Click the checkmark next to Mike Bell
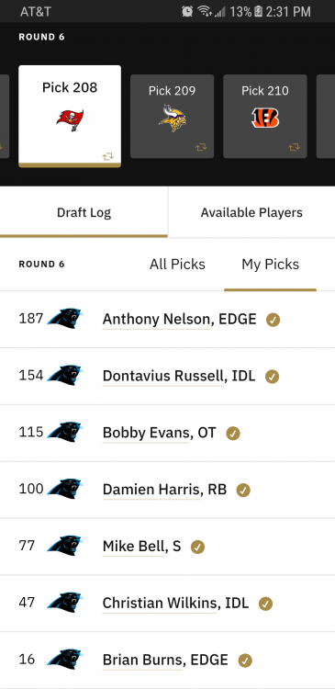The image size is (335, 689). click(x=197, y=548)
